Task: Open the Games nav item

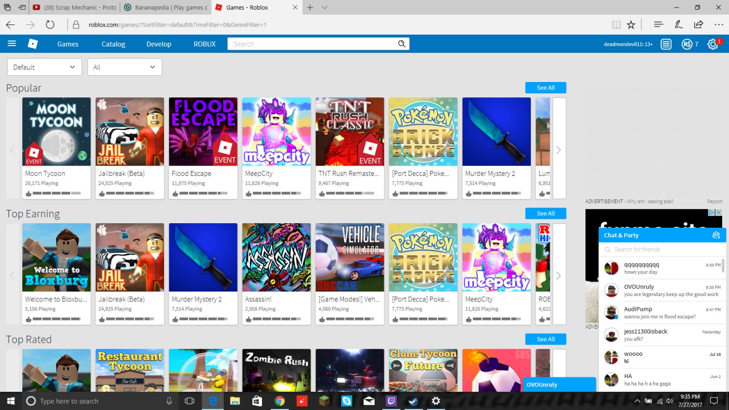Action: (68, 44)
